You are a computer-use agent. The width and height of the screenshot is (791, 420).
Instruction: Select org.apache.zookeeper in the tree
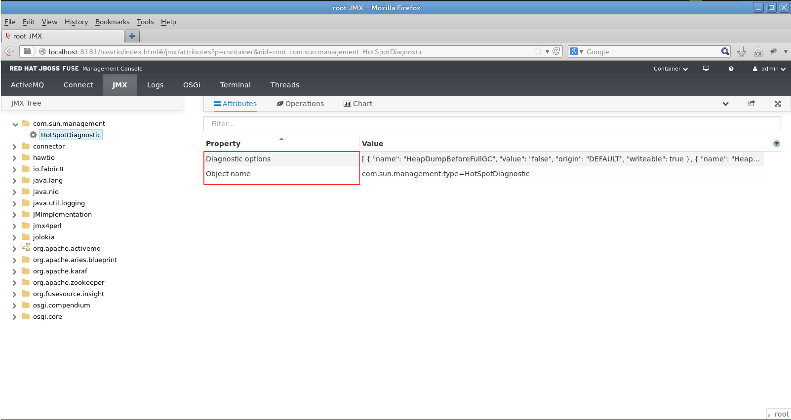[x=69, y=282]
